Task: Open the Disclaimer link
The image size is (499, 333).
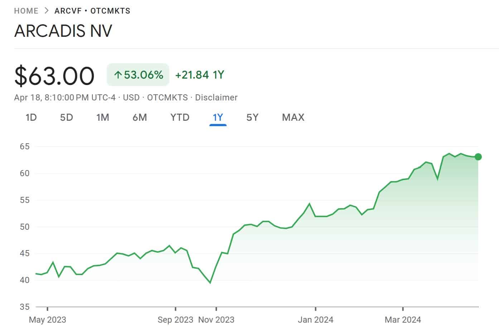Action: [216, 98]
